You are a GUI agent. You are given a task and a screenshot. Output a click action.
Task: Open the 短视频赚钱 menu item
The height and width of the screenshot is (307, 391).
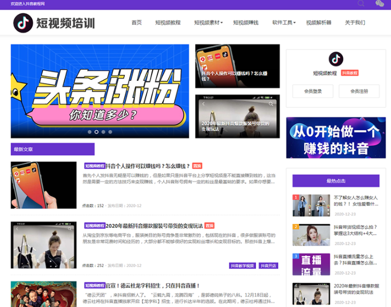tap(246, 23)
